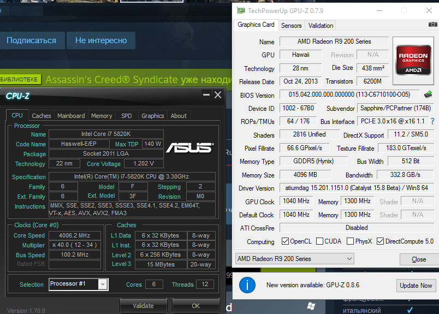
Task: Click the Max TDP 140 W value
Action: point(152,144)
